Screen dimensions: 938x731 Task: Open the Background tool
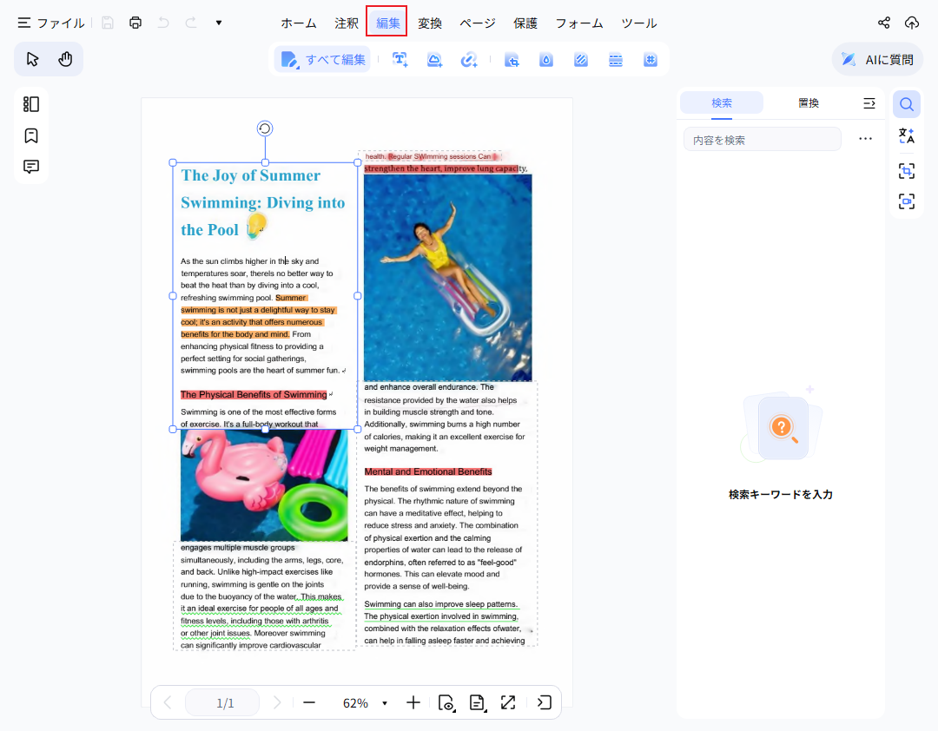coord(581,59)
